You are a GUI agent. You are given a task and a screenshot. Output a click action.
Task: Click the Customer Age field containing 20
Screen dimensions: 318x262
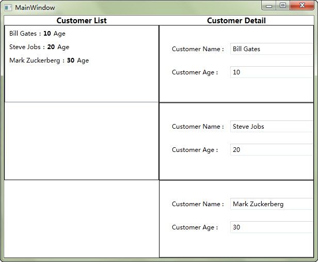click(x=272, y=149)
